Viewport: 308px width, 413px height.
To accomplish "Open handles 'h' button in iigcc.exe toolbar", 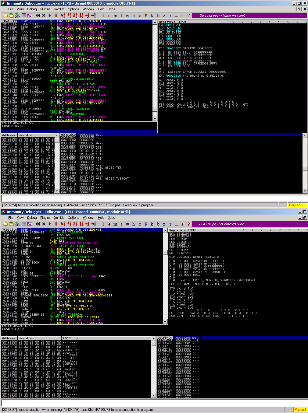I will [134, 16].
